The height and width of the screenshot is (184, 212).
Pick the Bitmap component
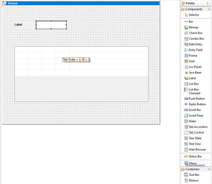(191, 27)
